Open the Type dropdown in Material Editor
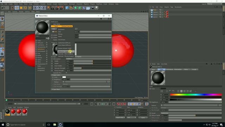This screenshot has width=225, height=127. point(93,56)
